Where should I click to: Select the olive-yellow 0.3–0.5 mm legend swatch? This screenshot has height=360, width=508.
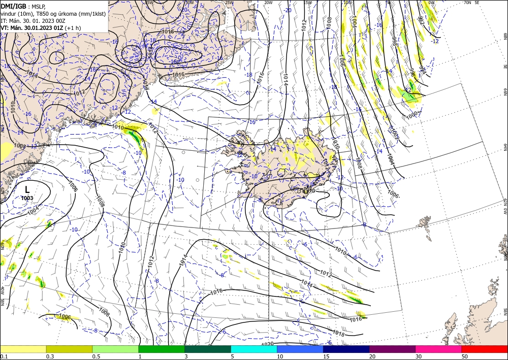click(69, 349)
